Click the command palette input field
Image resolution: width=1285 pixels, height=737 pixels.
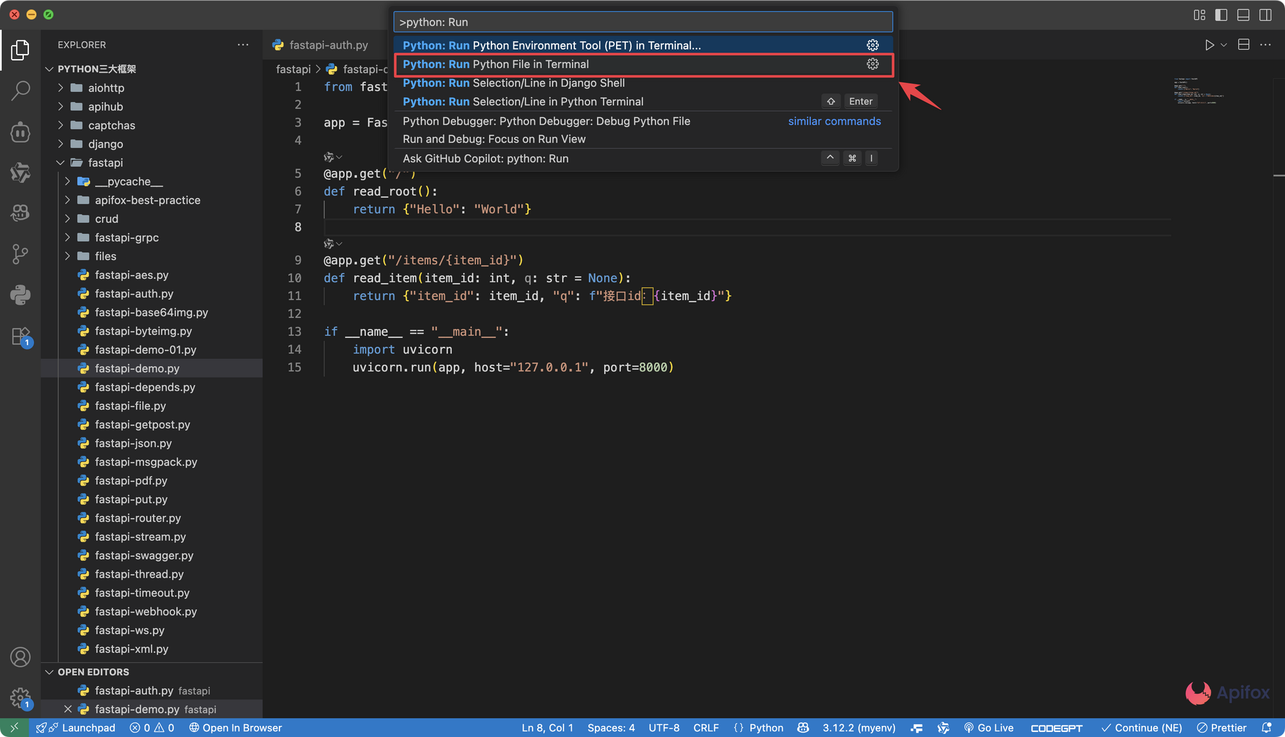642,22
